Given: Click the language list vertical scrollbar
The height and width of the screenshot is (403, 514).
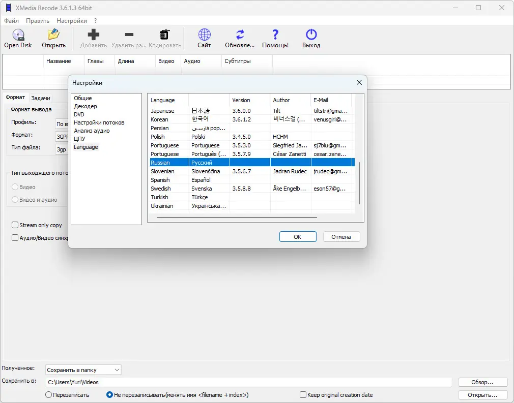Looking at the screenshot, I should click(x=359, y=183).
